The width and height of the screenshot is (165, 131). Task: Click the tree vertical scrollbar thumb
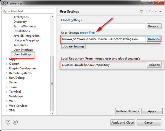click(x=52, y=84)
